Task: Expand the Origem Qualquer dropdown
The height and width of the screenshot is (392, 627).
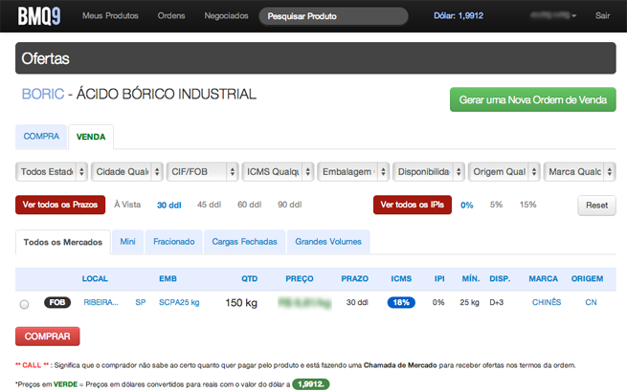Action: [504, 172]
